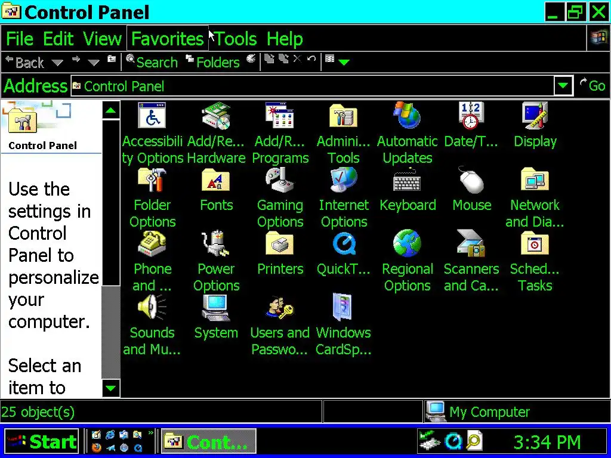Click the left pane scrollbar track
Image resolution: width=611 pixels, height=458 pixels.
click(x=111, y=332)
